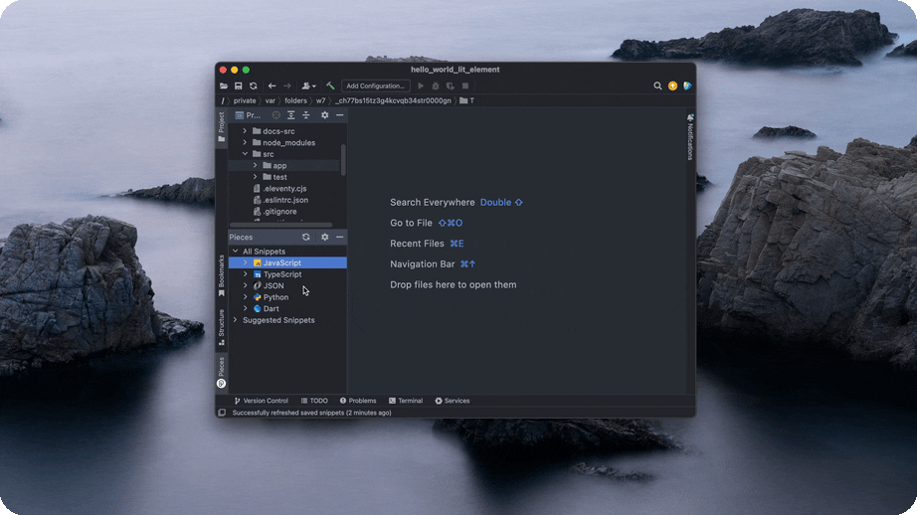Expand the Suggested Snippets group
The image size is (917, 515).
pyautogui.click(x=235, y=320)
